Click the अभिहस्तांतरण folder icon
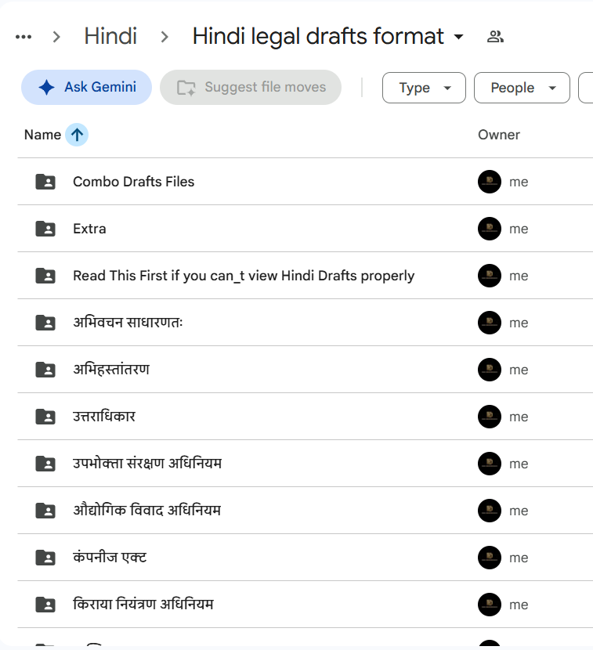 (45, 370)
